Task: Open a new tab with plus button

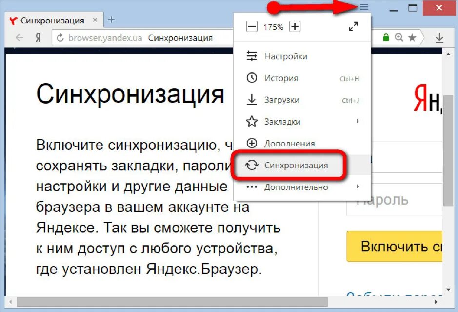Action: [x=111, y=20]
